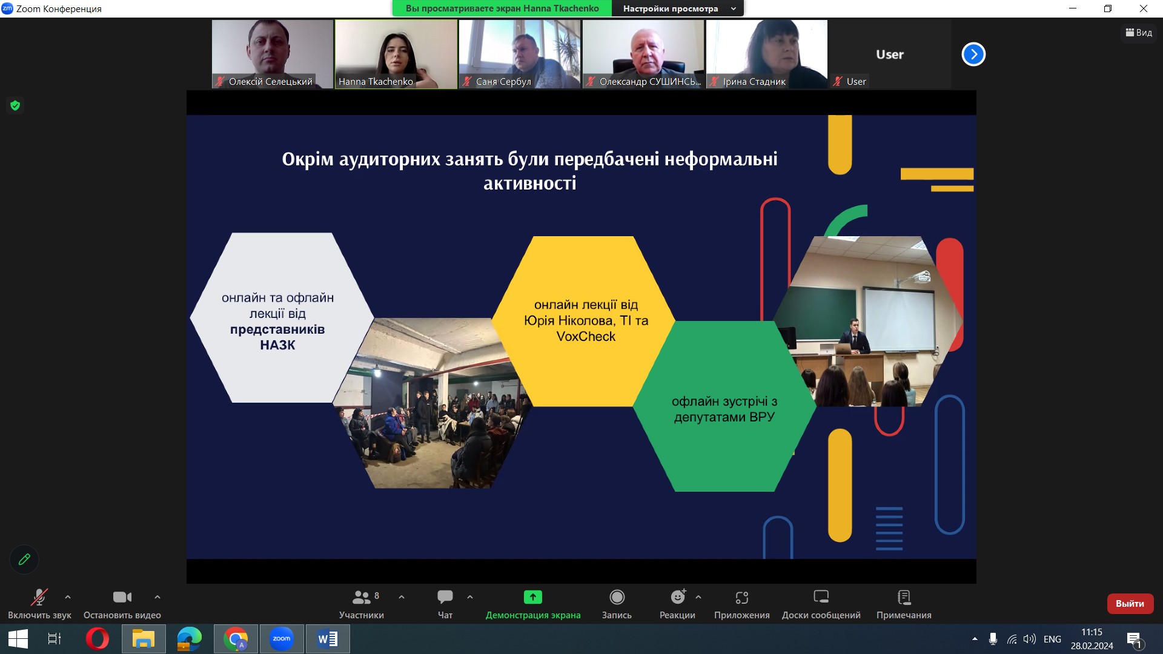Image resolution: width=1163 pixels, height=654 pixels.
Task: Open the Apps icon
Action: 741,597
